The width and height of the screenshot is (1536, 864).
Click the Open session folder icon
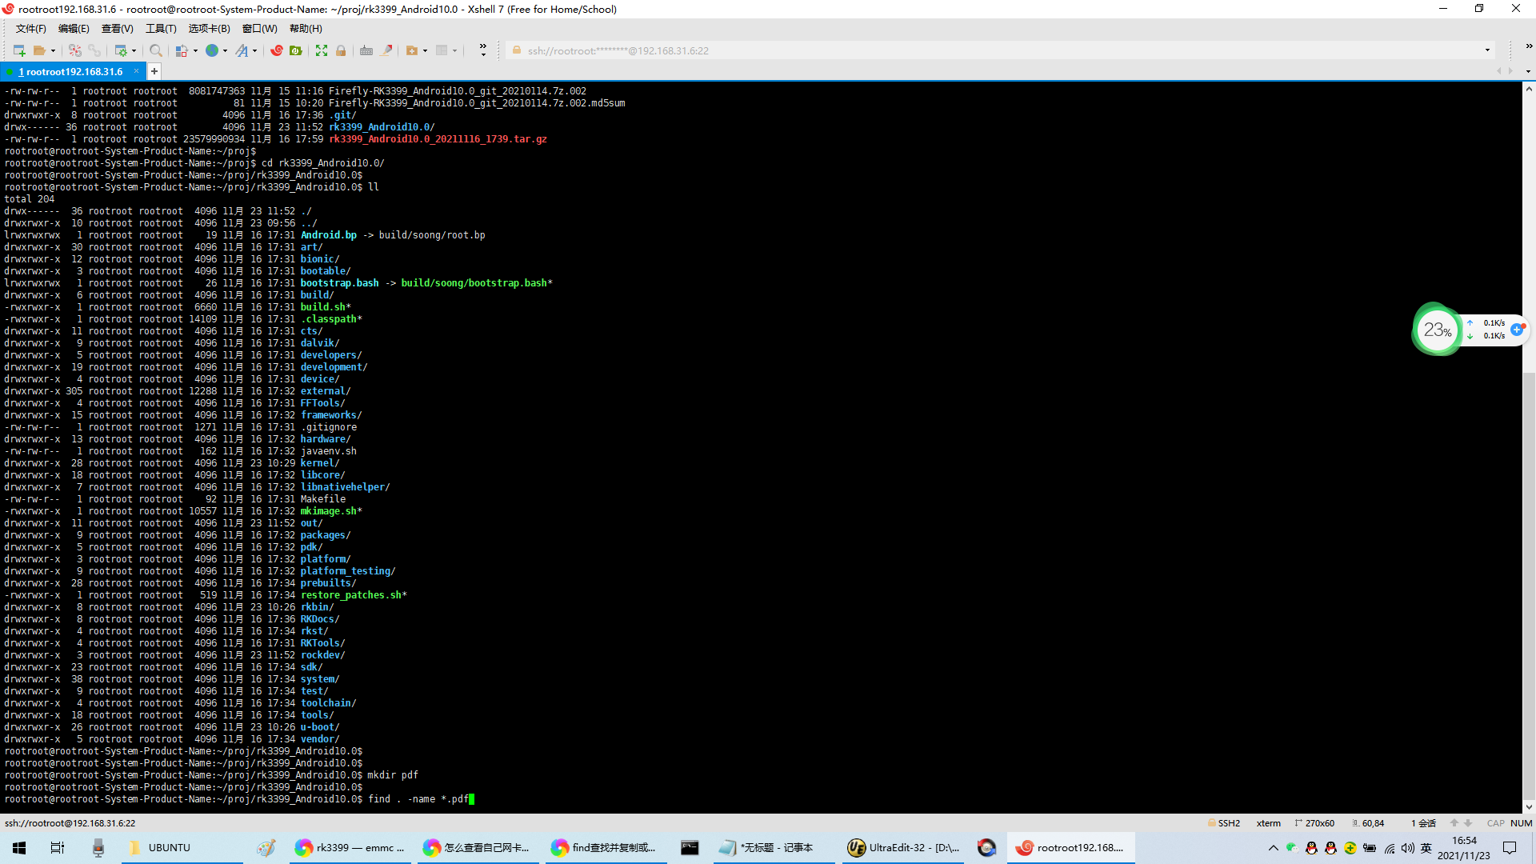(x=39, y=50)
